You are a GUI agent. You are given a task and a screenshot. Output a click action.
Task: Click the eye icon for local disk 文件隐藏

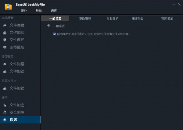(x=5, y=25)
